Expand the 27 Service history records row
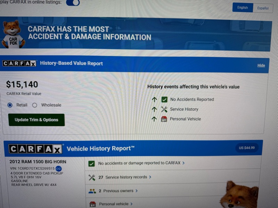Viewport: 278px width, 208px height. pos(125,177)
